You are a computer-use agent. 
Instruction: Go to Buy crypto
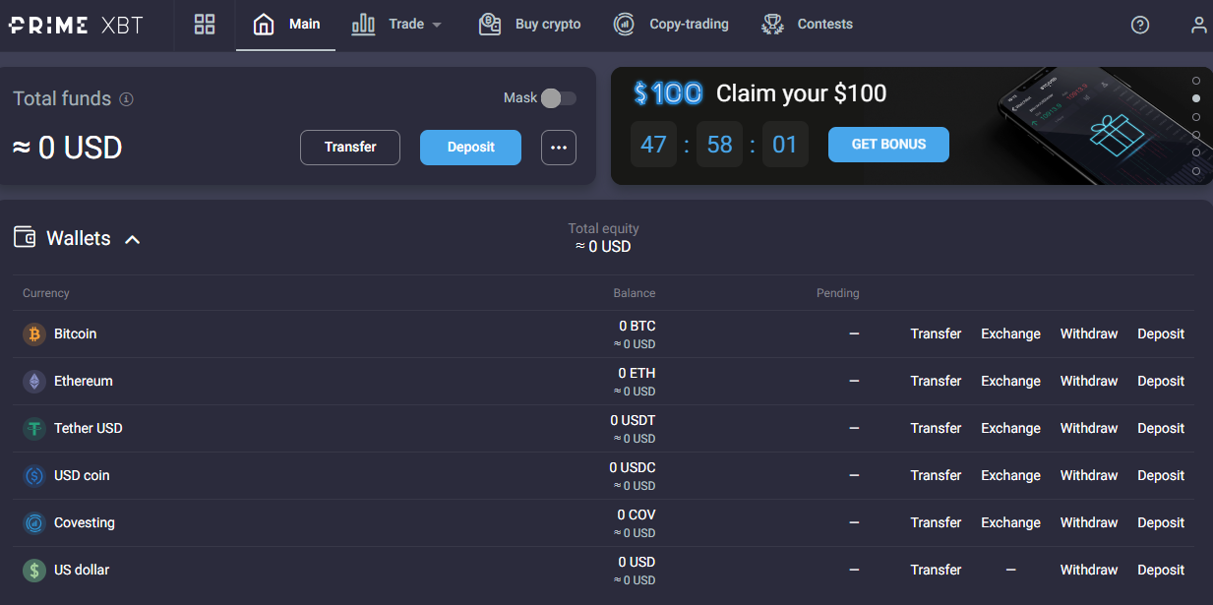coord(529,25)
